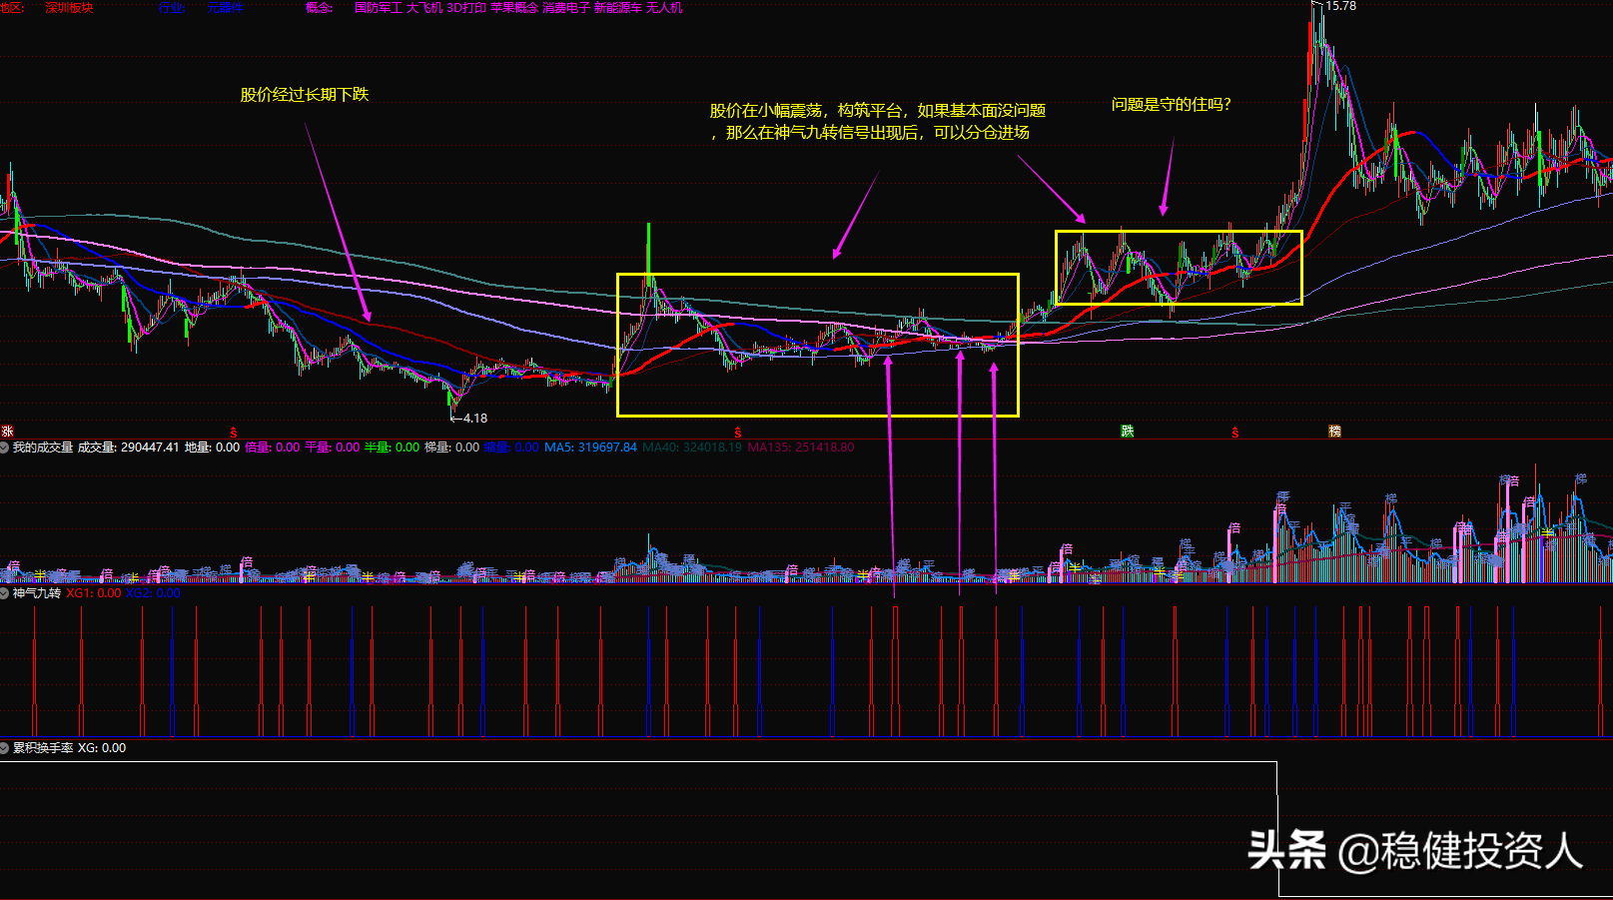Open the 新能源车 concept link
Viewport: 1613px width, 900px height.
(618, 8)
